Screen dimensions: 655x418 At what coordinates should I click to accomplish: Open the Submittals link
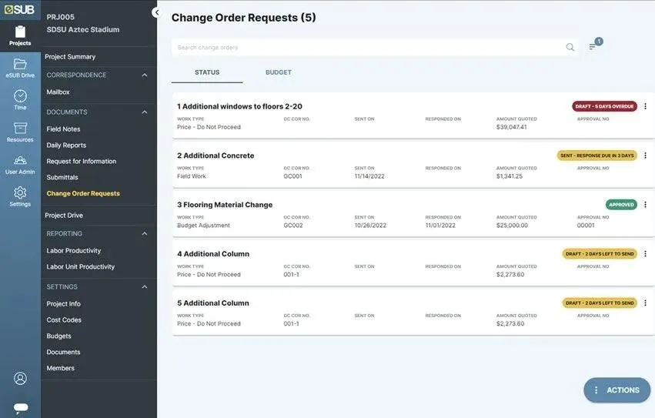62,177
